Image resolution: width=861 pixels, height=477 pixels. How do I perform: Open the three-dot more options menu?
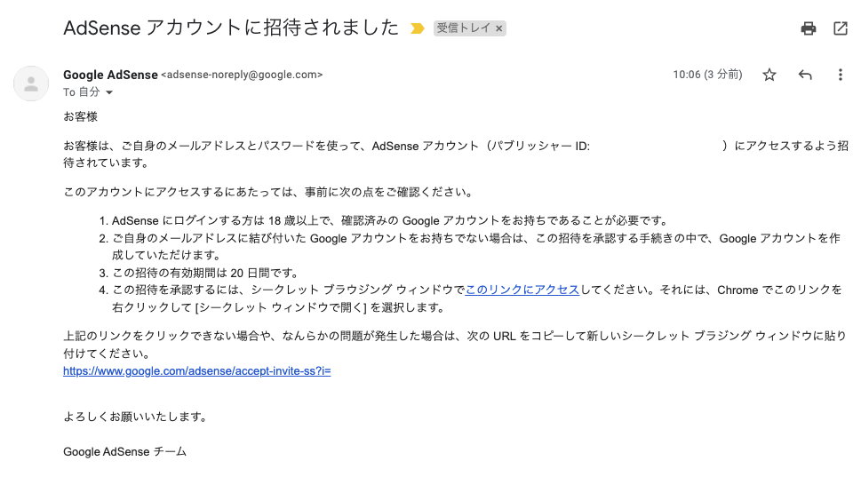841,75
